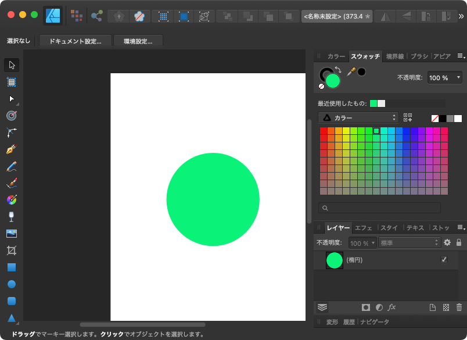Click the ドキュメント設定... button
467x340 pixels.
(74, 41)
